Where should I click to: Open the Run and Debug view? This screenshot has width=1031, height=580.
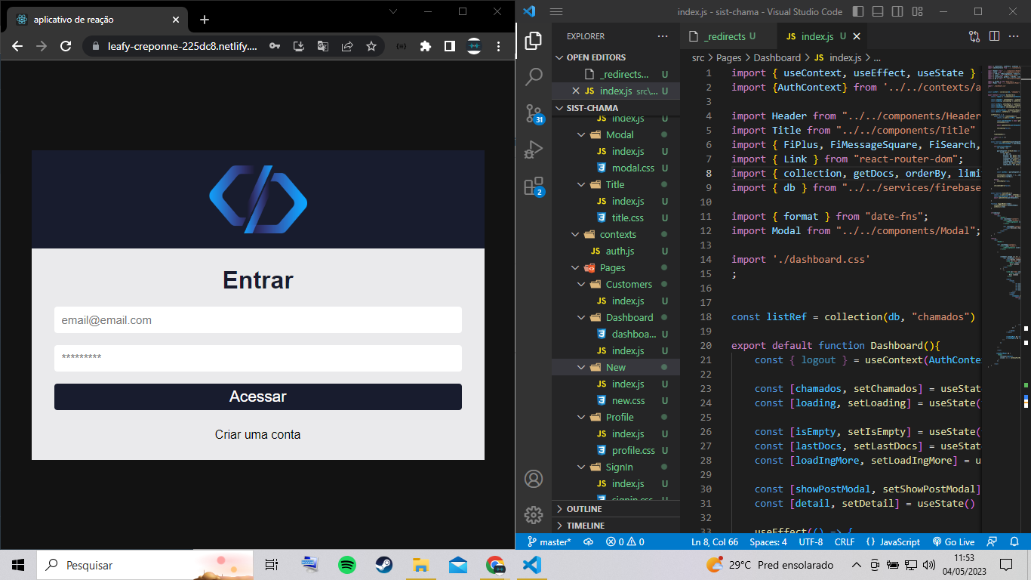pyautogui.click(x=534, y=150)
